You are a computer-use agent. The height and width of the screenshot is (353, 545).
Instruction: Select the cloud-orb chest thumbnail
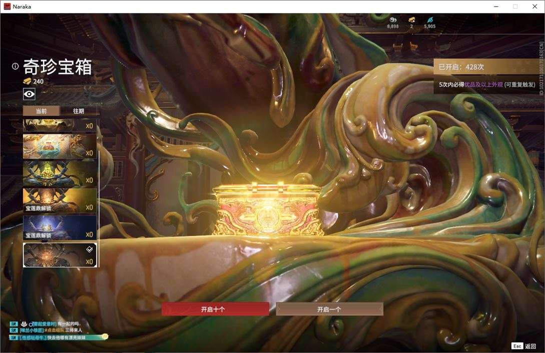60,146
